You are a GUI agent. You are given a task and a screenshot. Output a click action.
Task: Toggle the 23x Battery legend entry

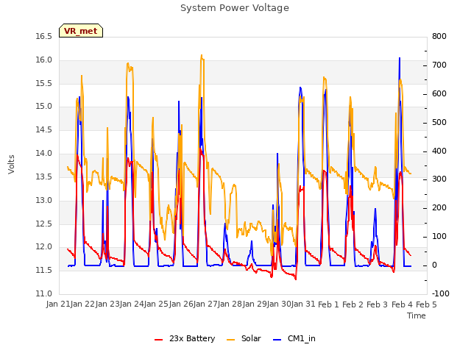[185, 338]
